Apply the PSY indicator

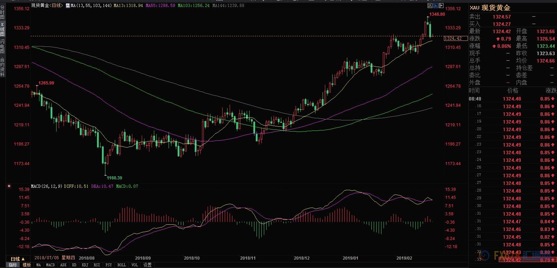coord(109,265)
